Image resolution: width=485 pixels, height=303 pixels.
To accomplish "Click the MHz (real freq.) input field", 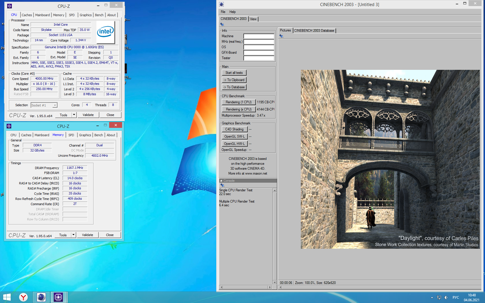I will [259, 42].
